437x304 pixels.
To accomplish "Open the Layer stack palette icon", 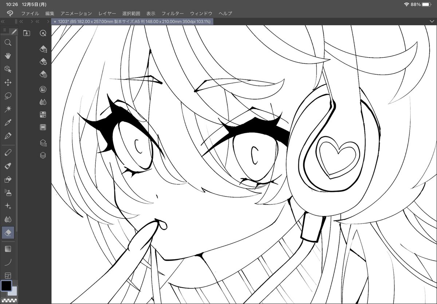I will [43, 156].
